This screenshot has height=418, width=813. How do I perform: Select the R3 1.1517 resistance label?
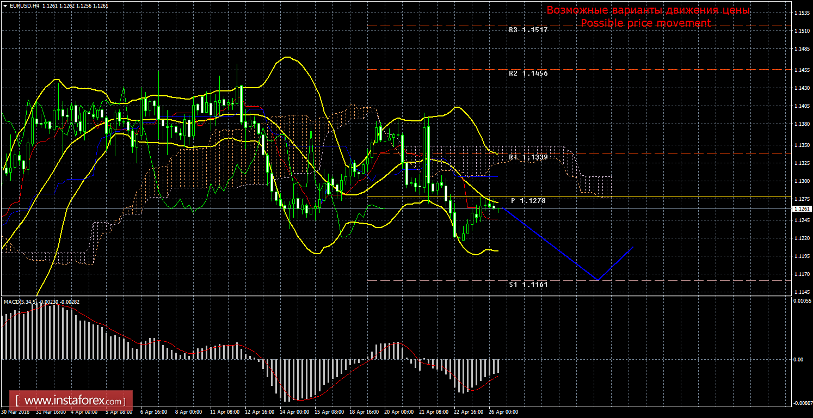tap(528, 30)
